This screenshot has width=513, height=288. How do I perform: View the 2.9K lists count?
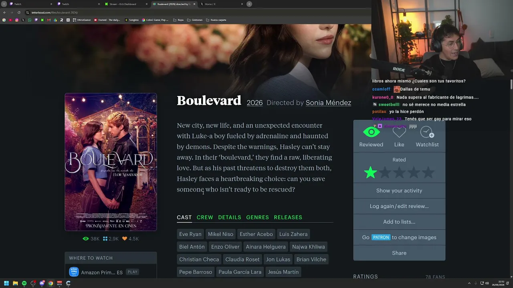coord(111,239)
